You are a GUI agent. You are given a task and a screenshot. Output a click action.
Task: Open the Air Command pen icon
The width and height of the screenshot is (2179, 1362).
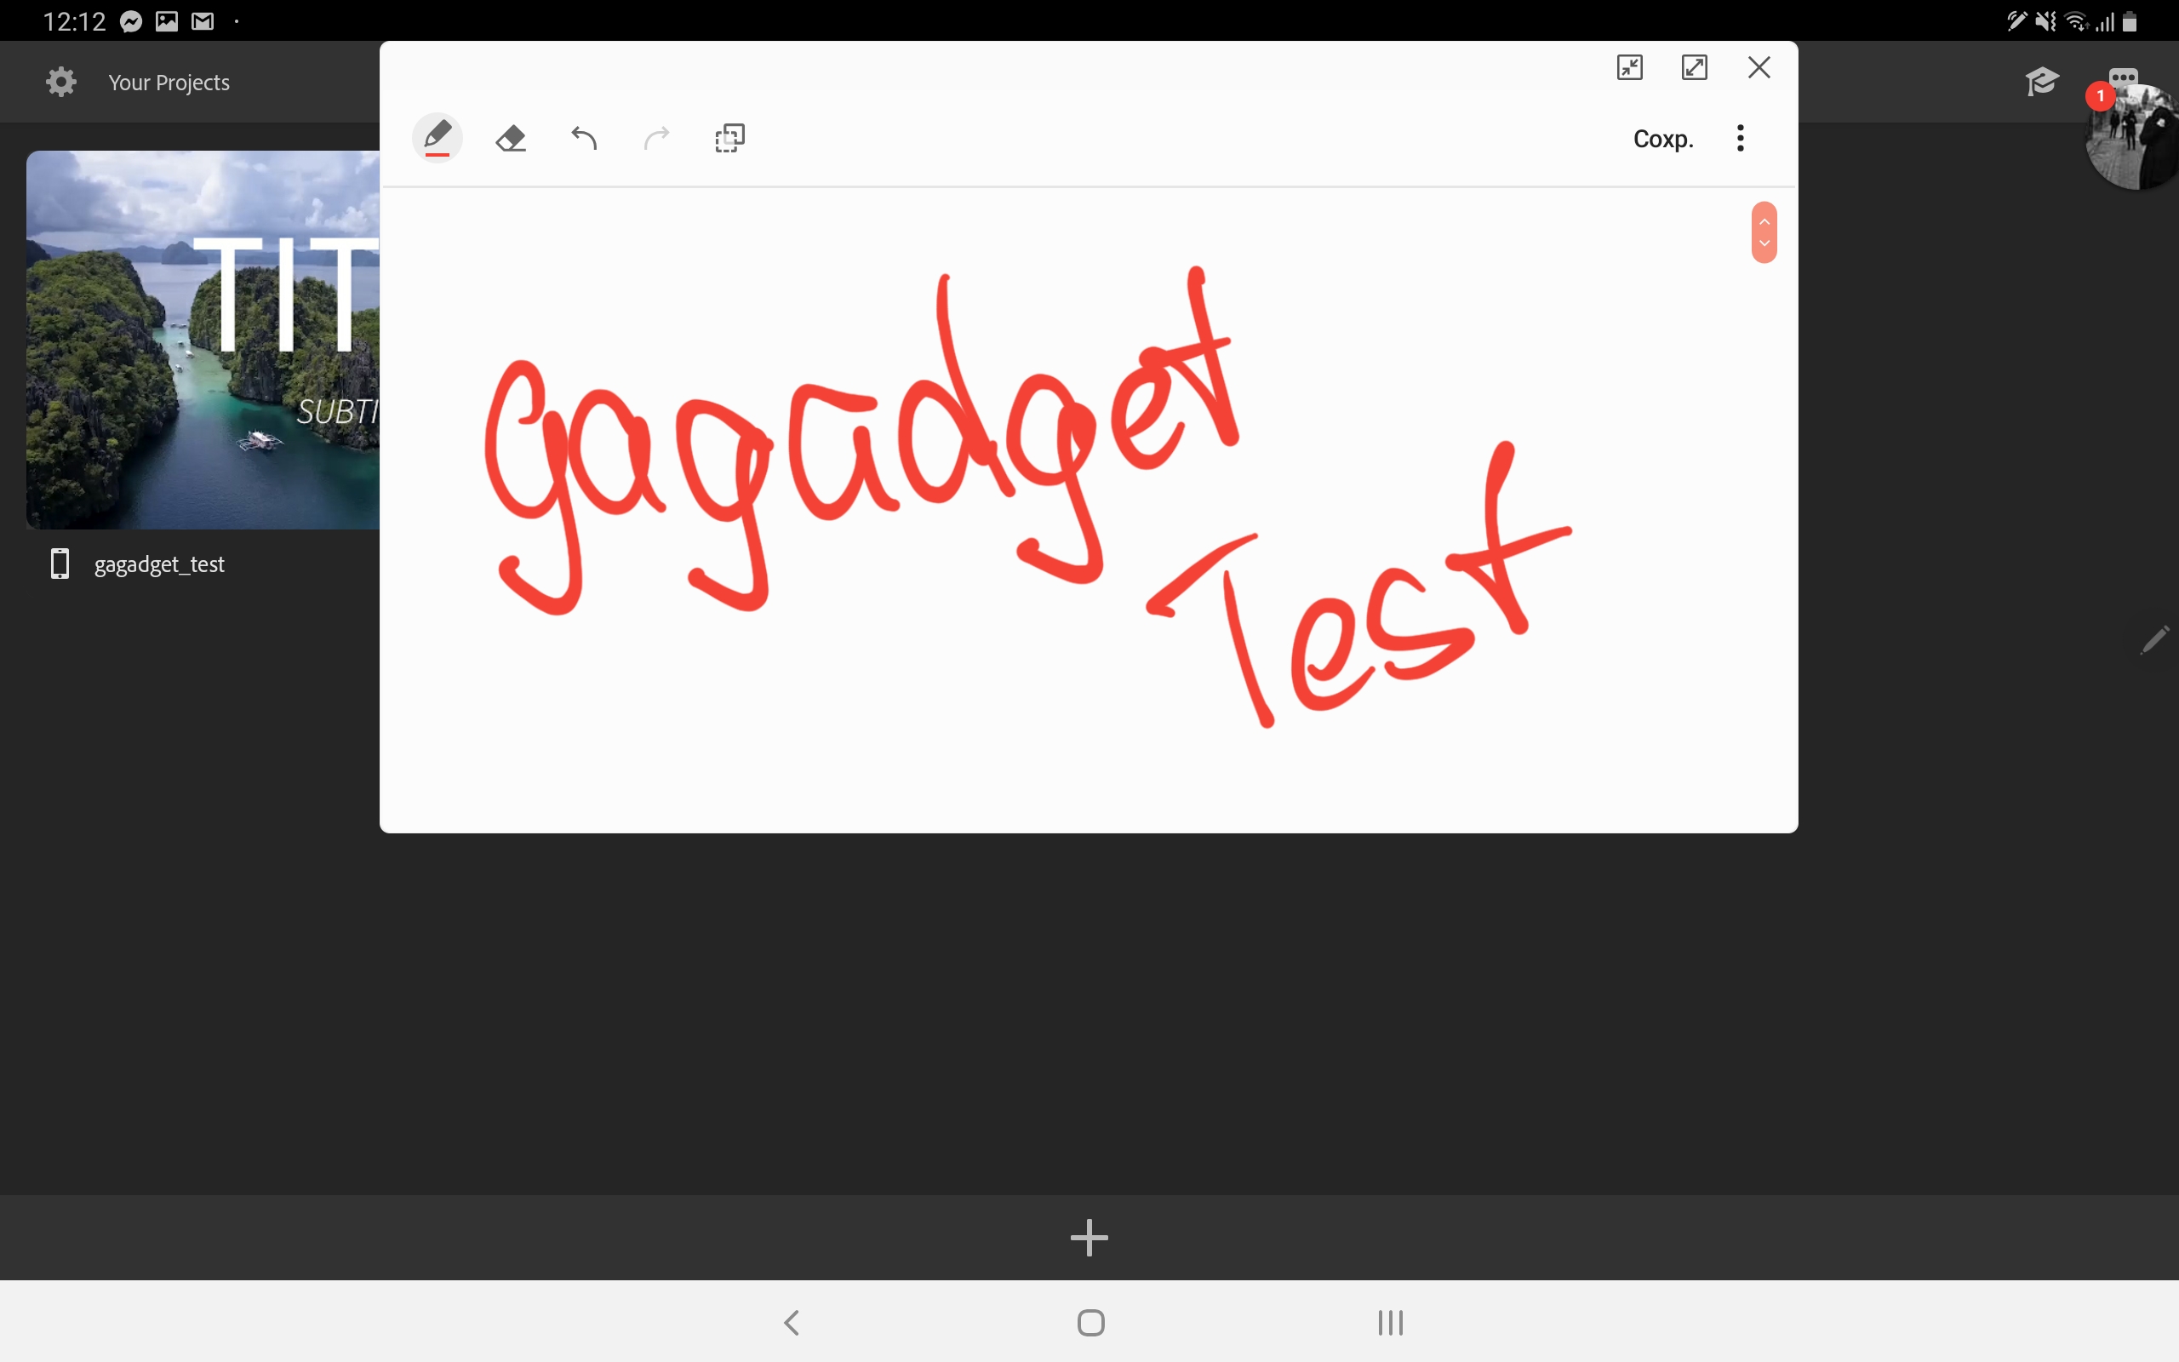(2154, 639)
